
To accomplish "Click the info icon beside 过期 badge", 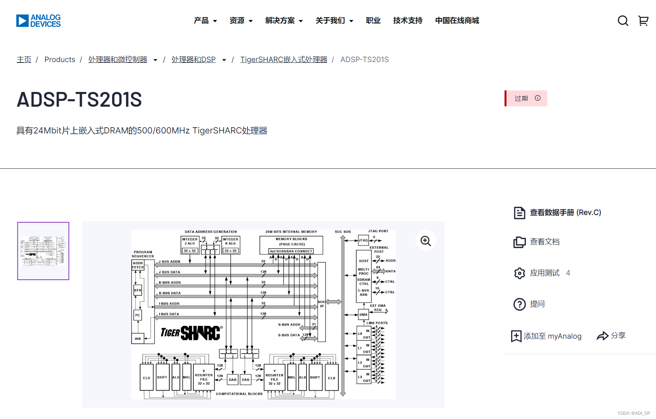I will pyautogui.click(x=537, y=98).
